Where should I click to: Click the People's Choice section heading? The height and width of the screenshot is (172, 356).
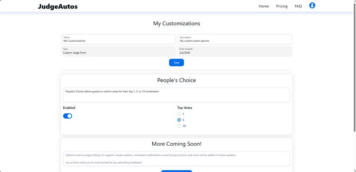tap(176, 80)
